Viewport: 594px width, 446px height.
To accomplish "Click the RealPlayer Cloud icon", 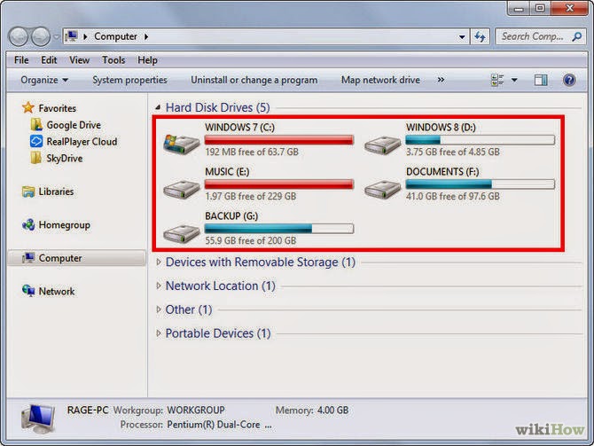I will pos(36,141).
